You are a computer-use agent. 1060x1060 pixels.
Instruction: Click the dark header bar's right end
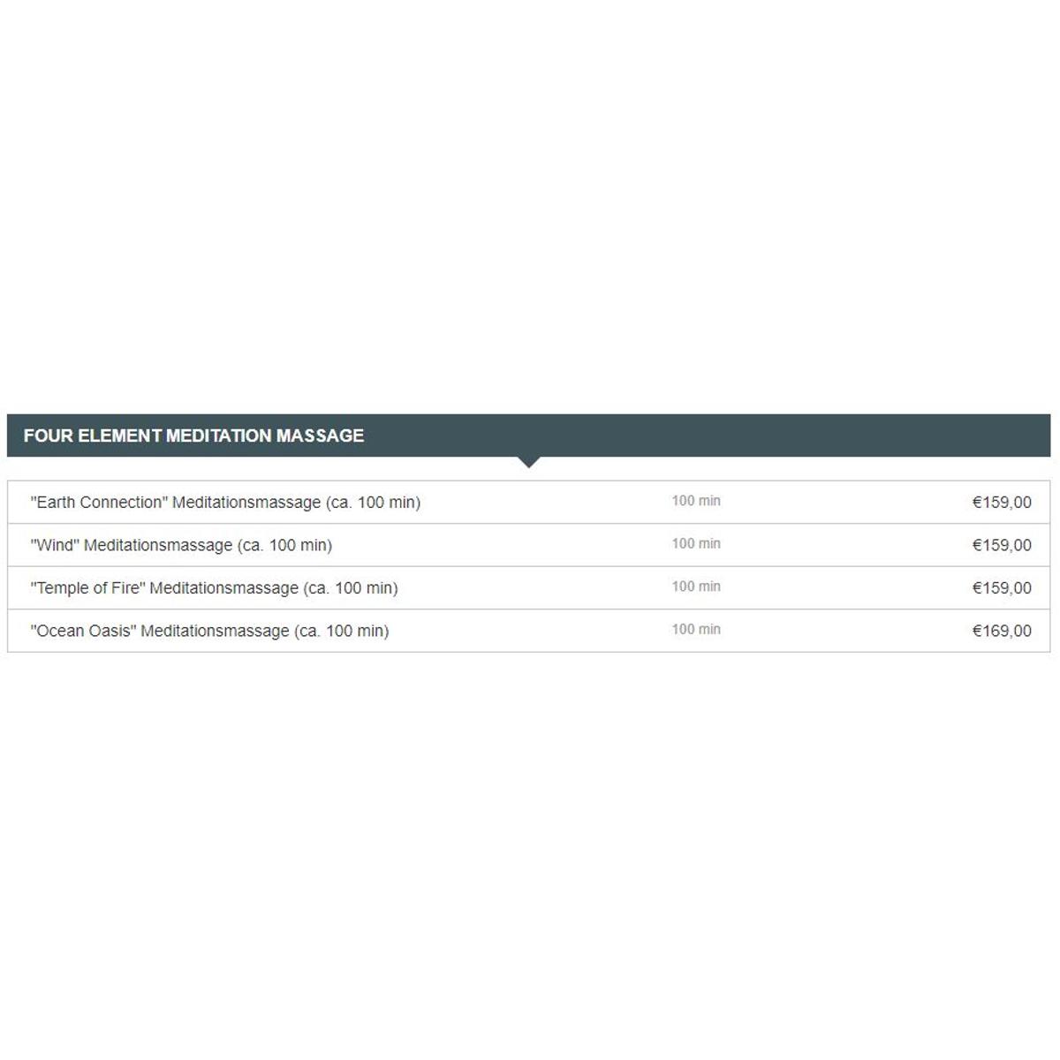pyautogui.click(x=1033, y=435)
